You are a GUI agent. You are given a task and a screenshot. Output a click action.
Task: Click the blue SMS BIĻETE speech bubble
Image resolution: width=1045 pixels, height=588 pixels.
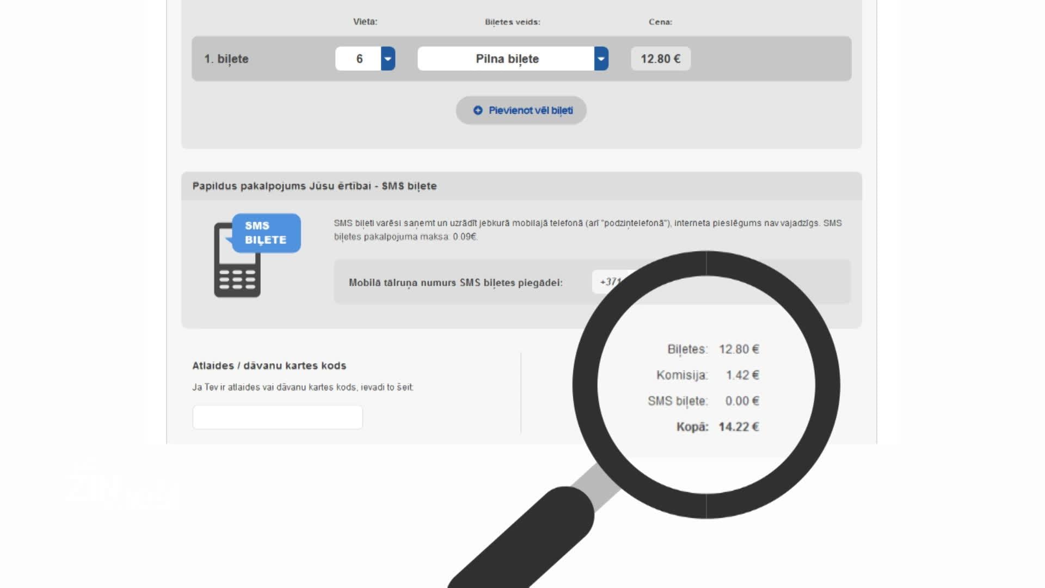click(266, 233)
